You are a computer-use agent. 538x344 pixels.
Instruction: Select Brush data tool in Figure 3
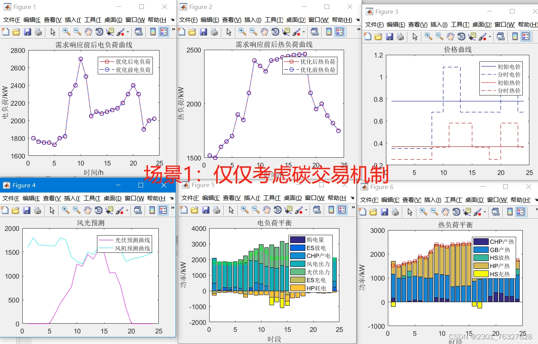[482, 36]
